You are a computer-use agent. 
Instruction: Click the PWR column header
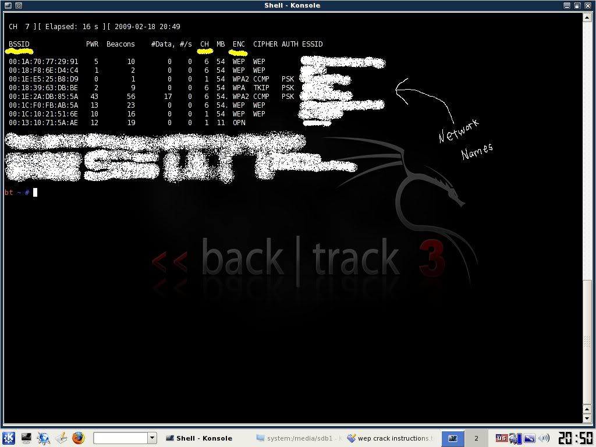92,44
